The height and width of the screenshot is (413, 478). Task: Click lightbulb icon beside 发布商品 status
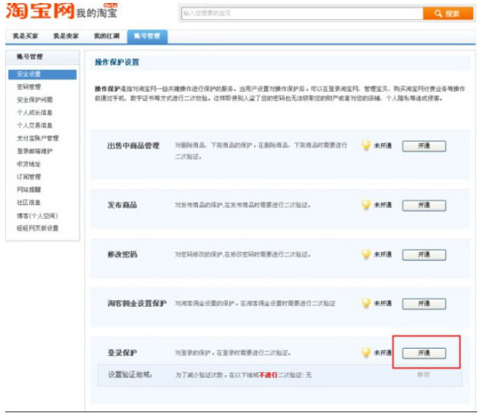point(366,205)
